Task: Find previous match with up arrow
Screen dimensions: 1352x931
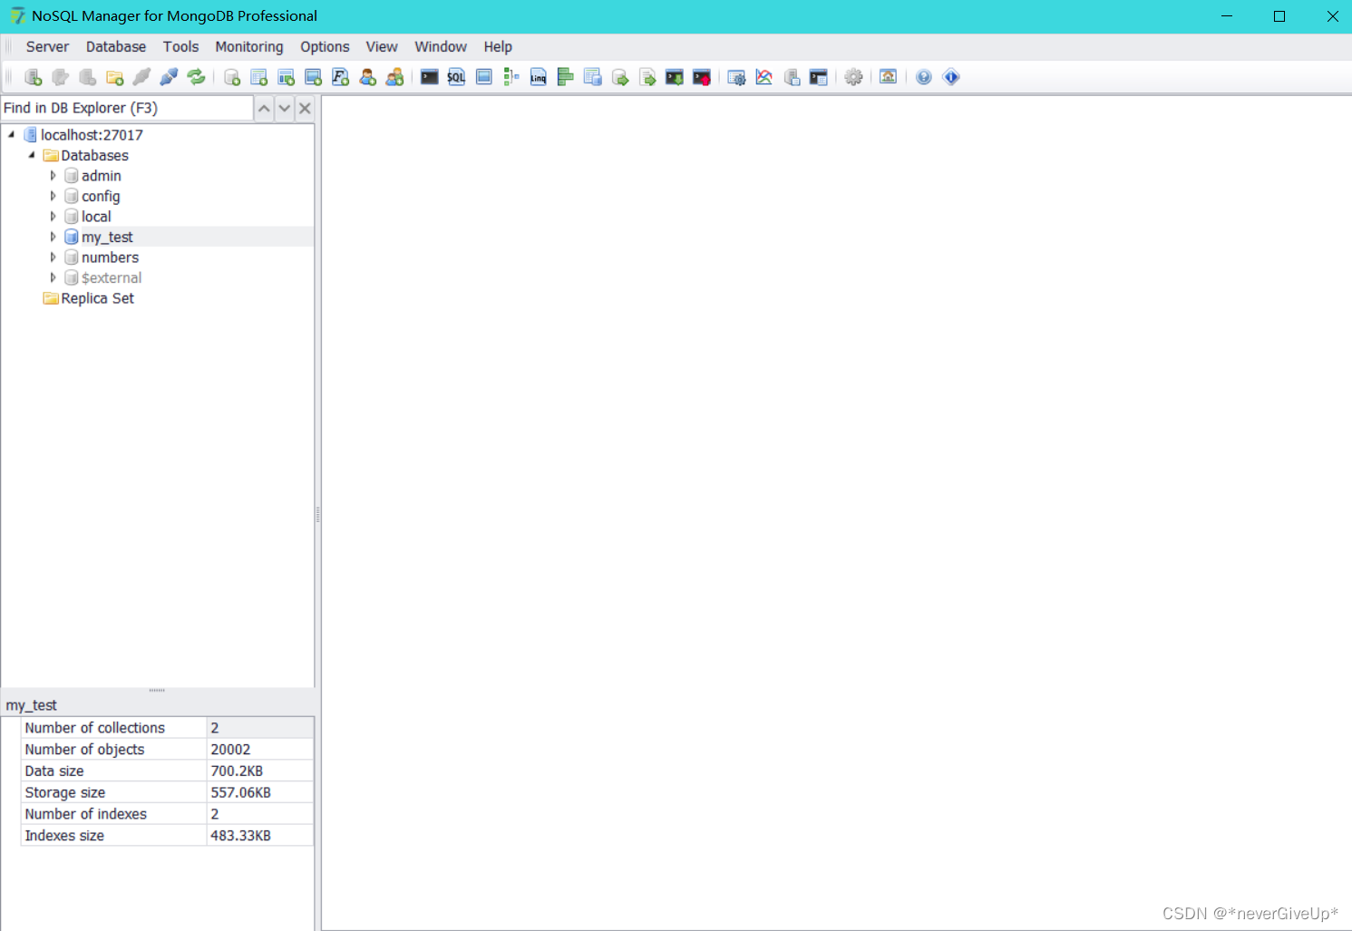Action: tap(264, 108)
